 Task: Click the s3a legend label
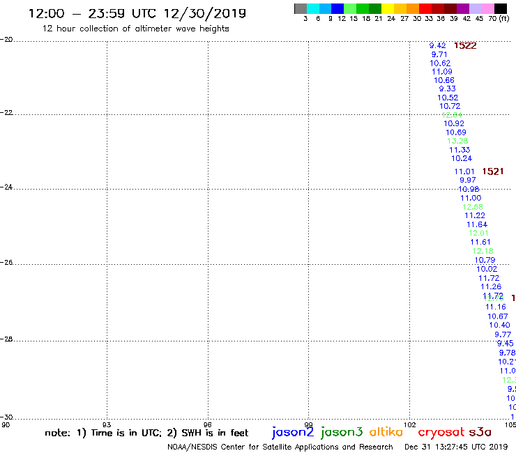[480, 432]
